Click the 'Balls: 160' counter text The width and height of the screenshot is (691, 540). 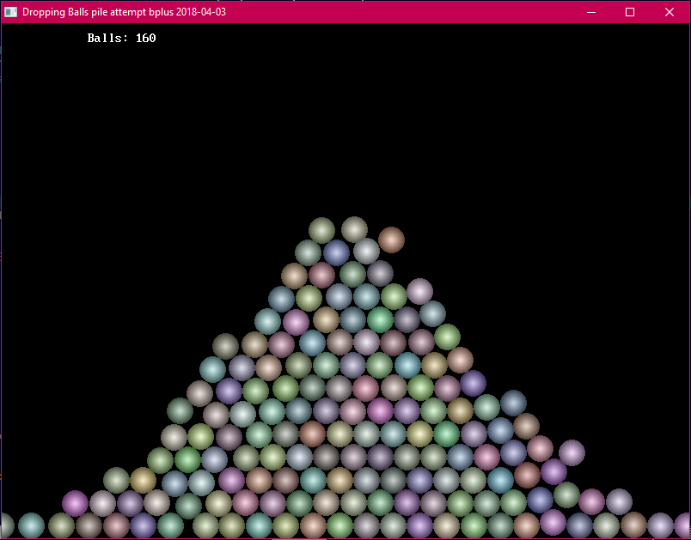pyautogui.click(x=121, y=39)
